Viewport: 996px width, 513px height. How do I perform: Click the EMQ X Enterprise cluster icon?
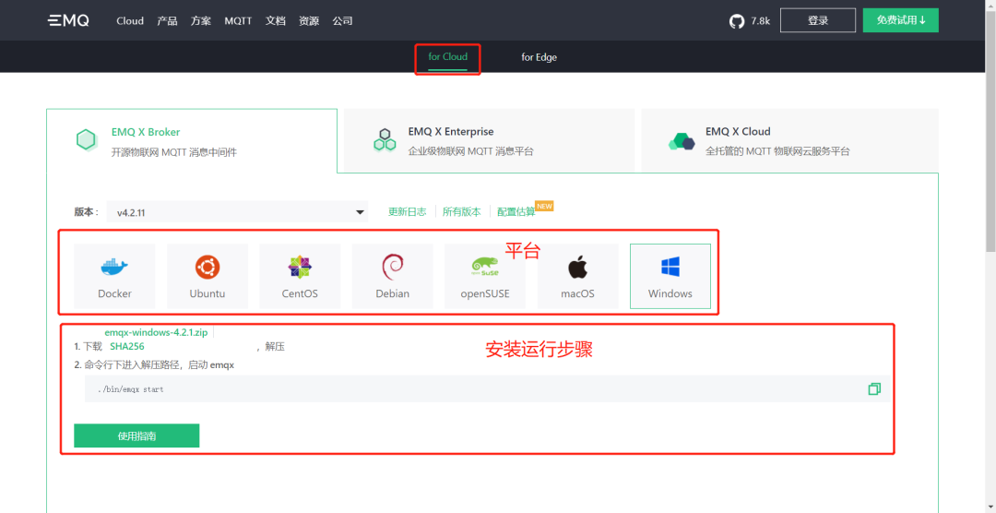point(385,140)
